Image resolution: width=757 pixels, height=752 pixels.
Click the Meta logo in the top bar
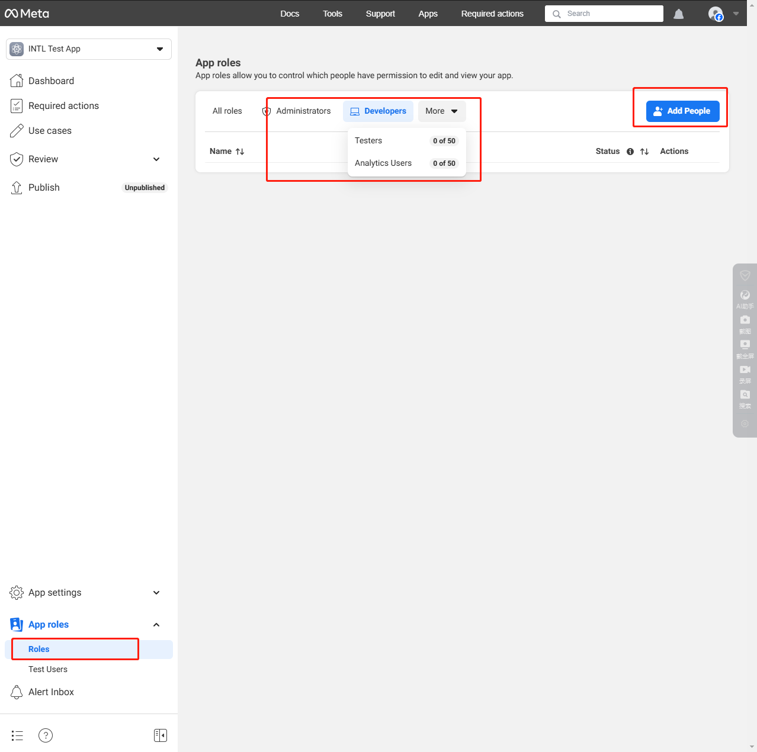[x=27, y=13]
